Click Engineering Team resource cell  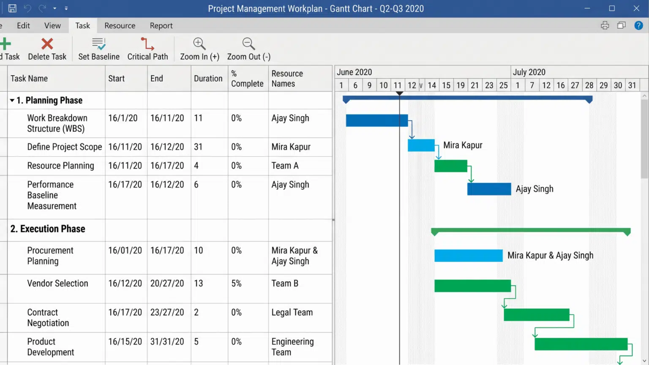click(x=300, y=347)
